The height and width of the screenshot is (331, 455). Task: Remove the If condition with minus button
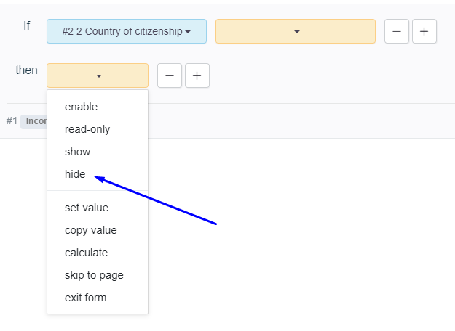click(x=397, y=32)
